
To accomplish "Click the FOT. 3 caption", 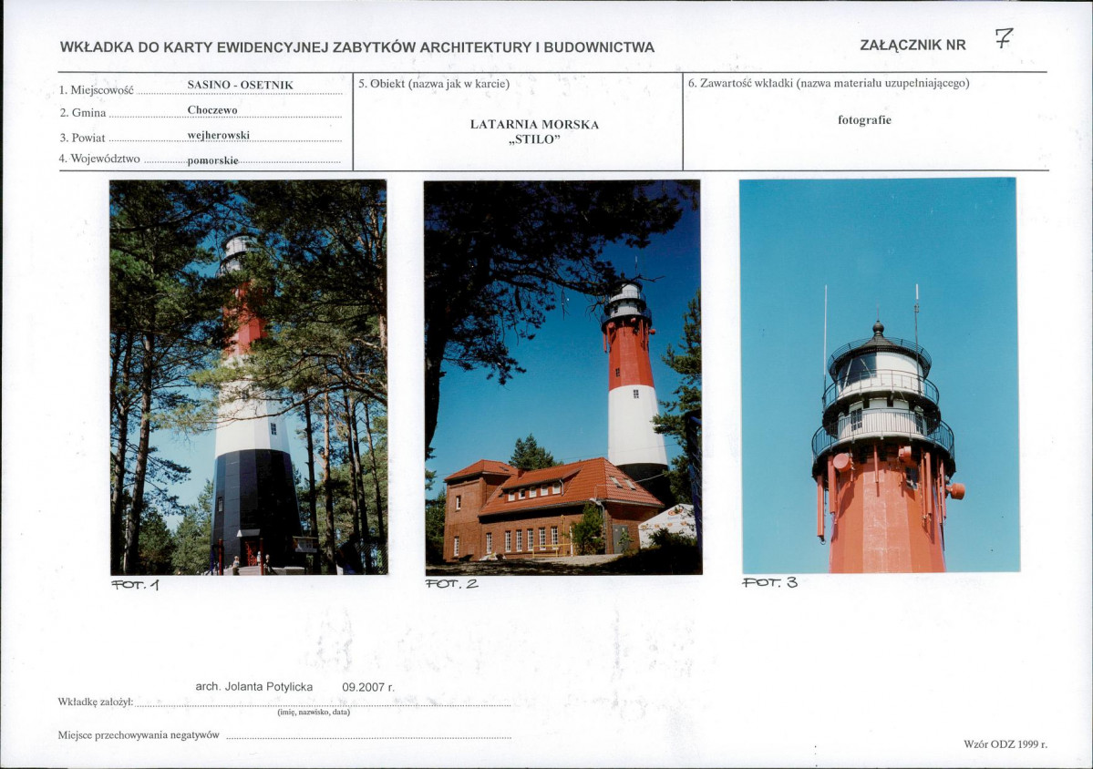I will (x=769, y=582).
